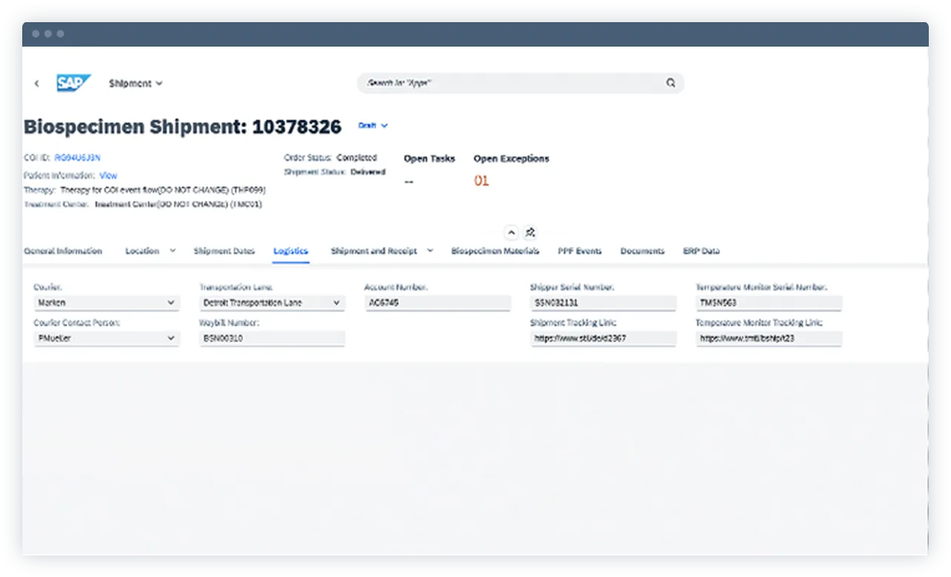Click a window control dot in the title bar
This screenshot has height=577, width=951.
pyautogui.click(x=35, y=33)
